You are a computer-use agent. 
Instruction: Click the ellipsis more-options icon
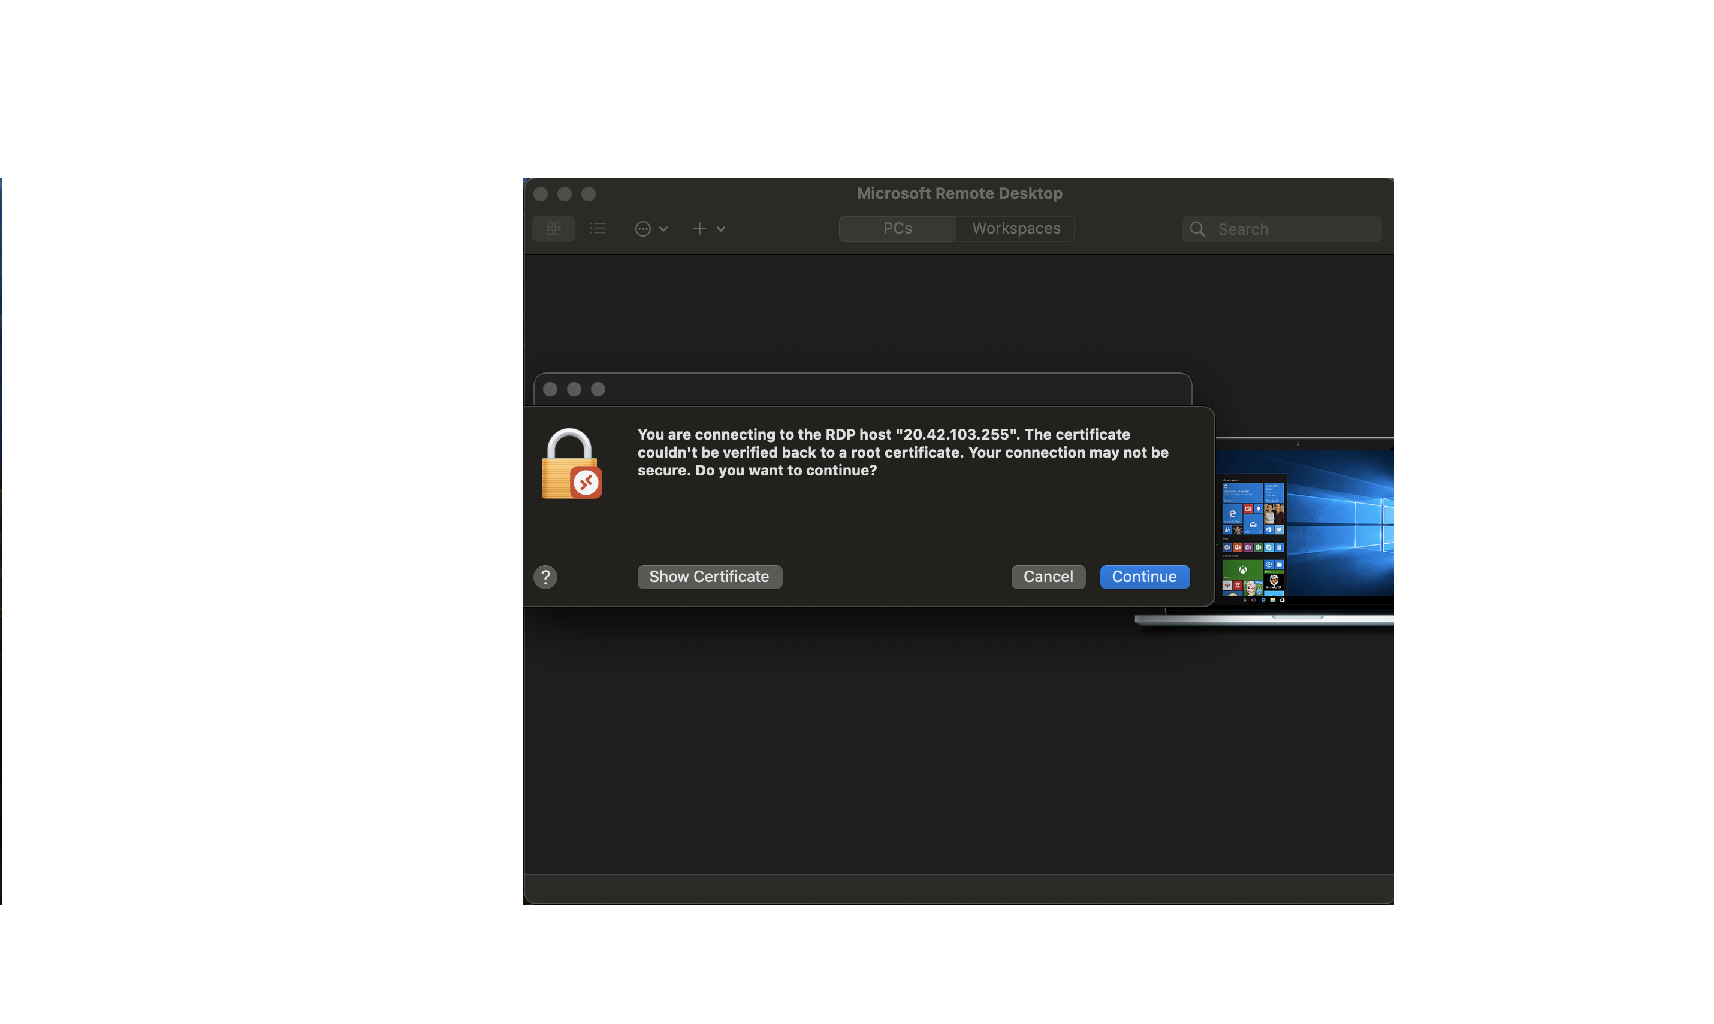(x=642, y=228)
